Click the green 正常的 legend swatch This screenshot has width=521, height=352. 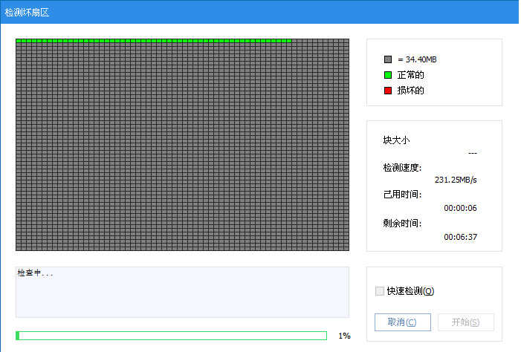coord(388,75)
